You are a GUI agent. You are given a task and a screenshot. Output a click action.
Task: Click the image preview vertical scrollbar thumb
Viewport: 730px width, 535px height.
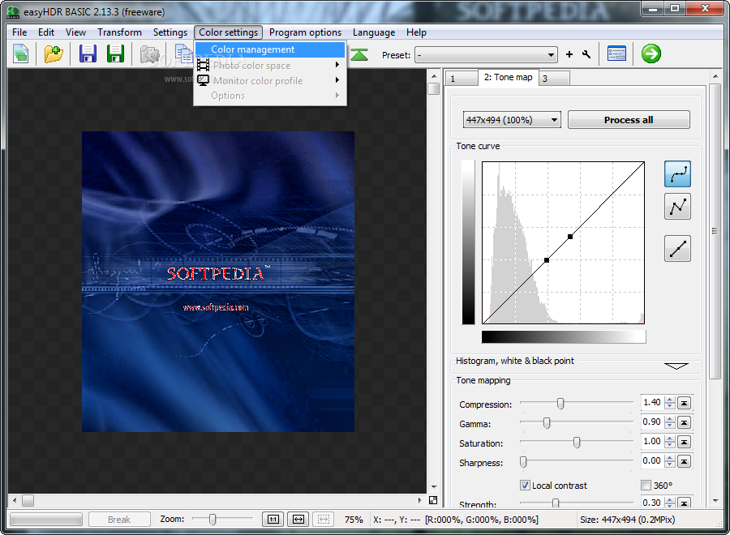(434, 88)
